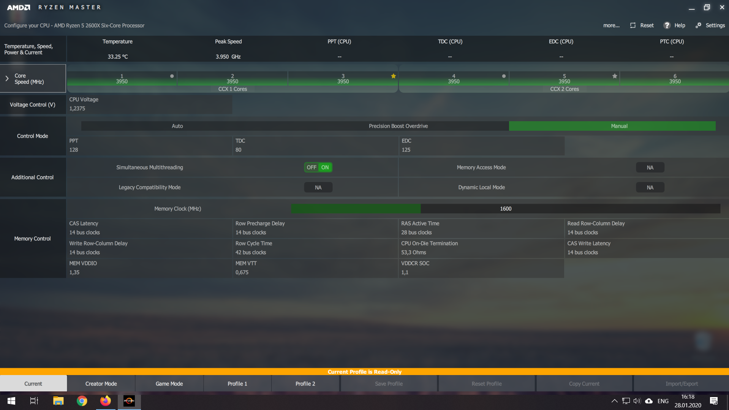
Task: Open the more... menu
Action: (x=611, y=25)
